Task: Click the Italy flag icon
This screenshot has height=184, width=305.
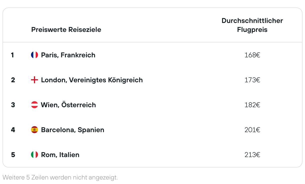Action: click(x=34, y=155)
